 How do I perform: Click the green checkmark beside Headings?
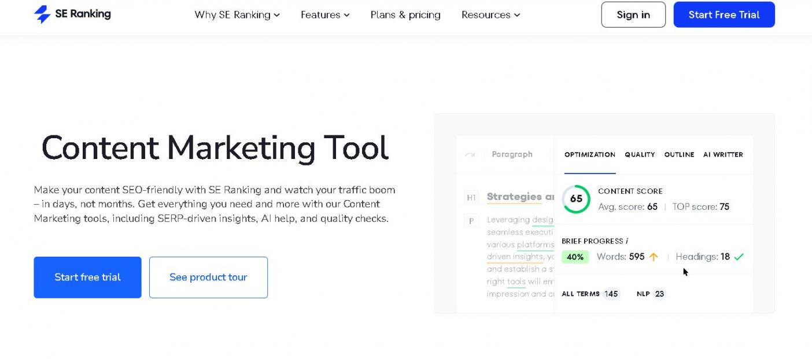click(x=739, y=257)
